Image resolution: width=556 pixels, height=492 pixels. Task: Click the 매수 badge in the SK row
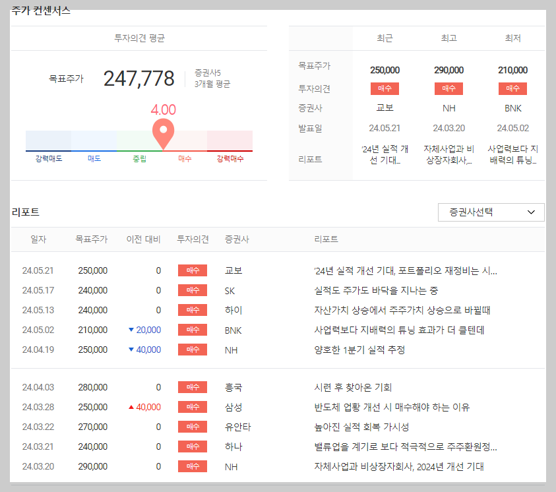coord(193,290)
